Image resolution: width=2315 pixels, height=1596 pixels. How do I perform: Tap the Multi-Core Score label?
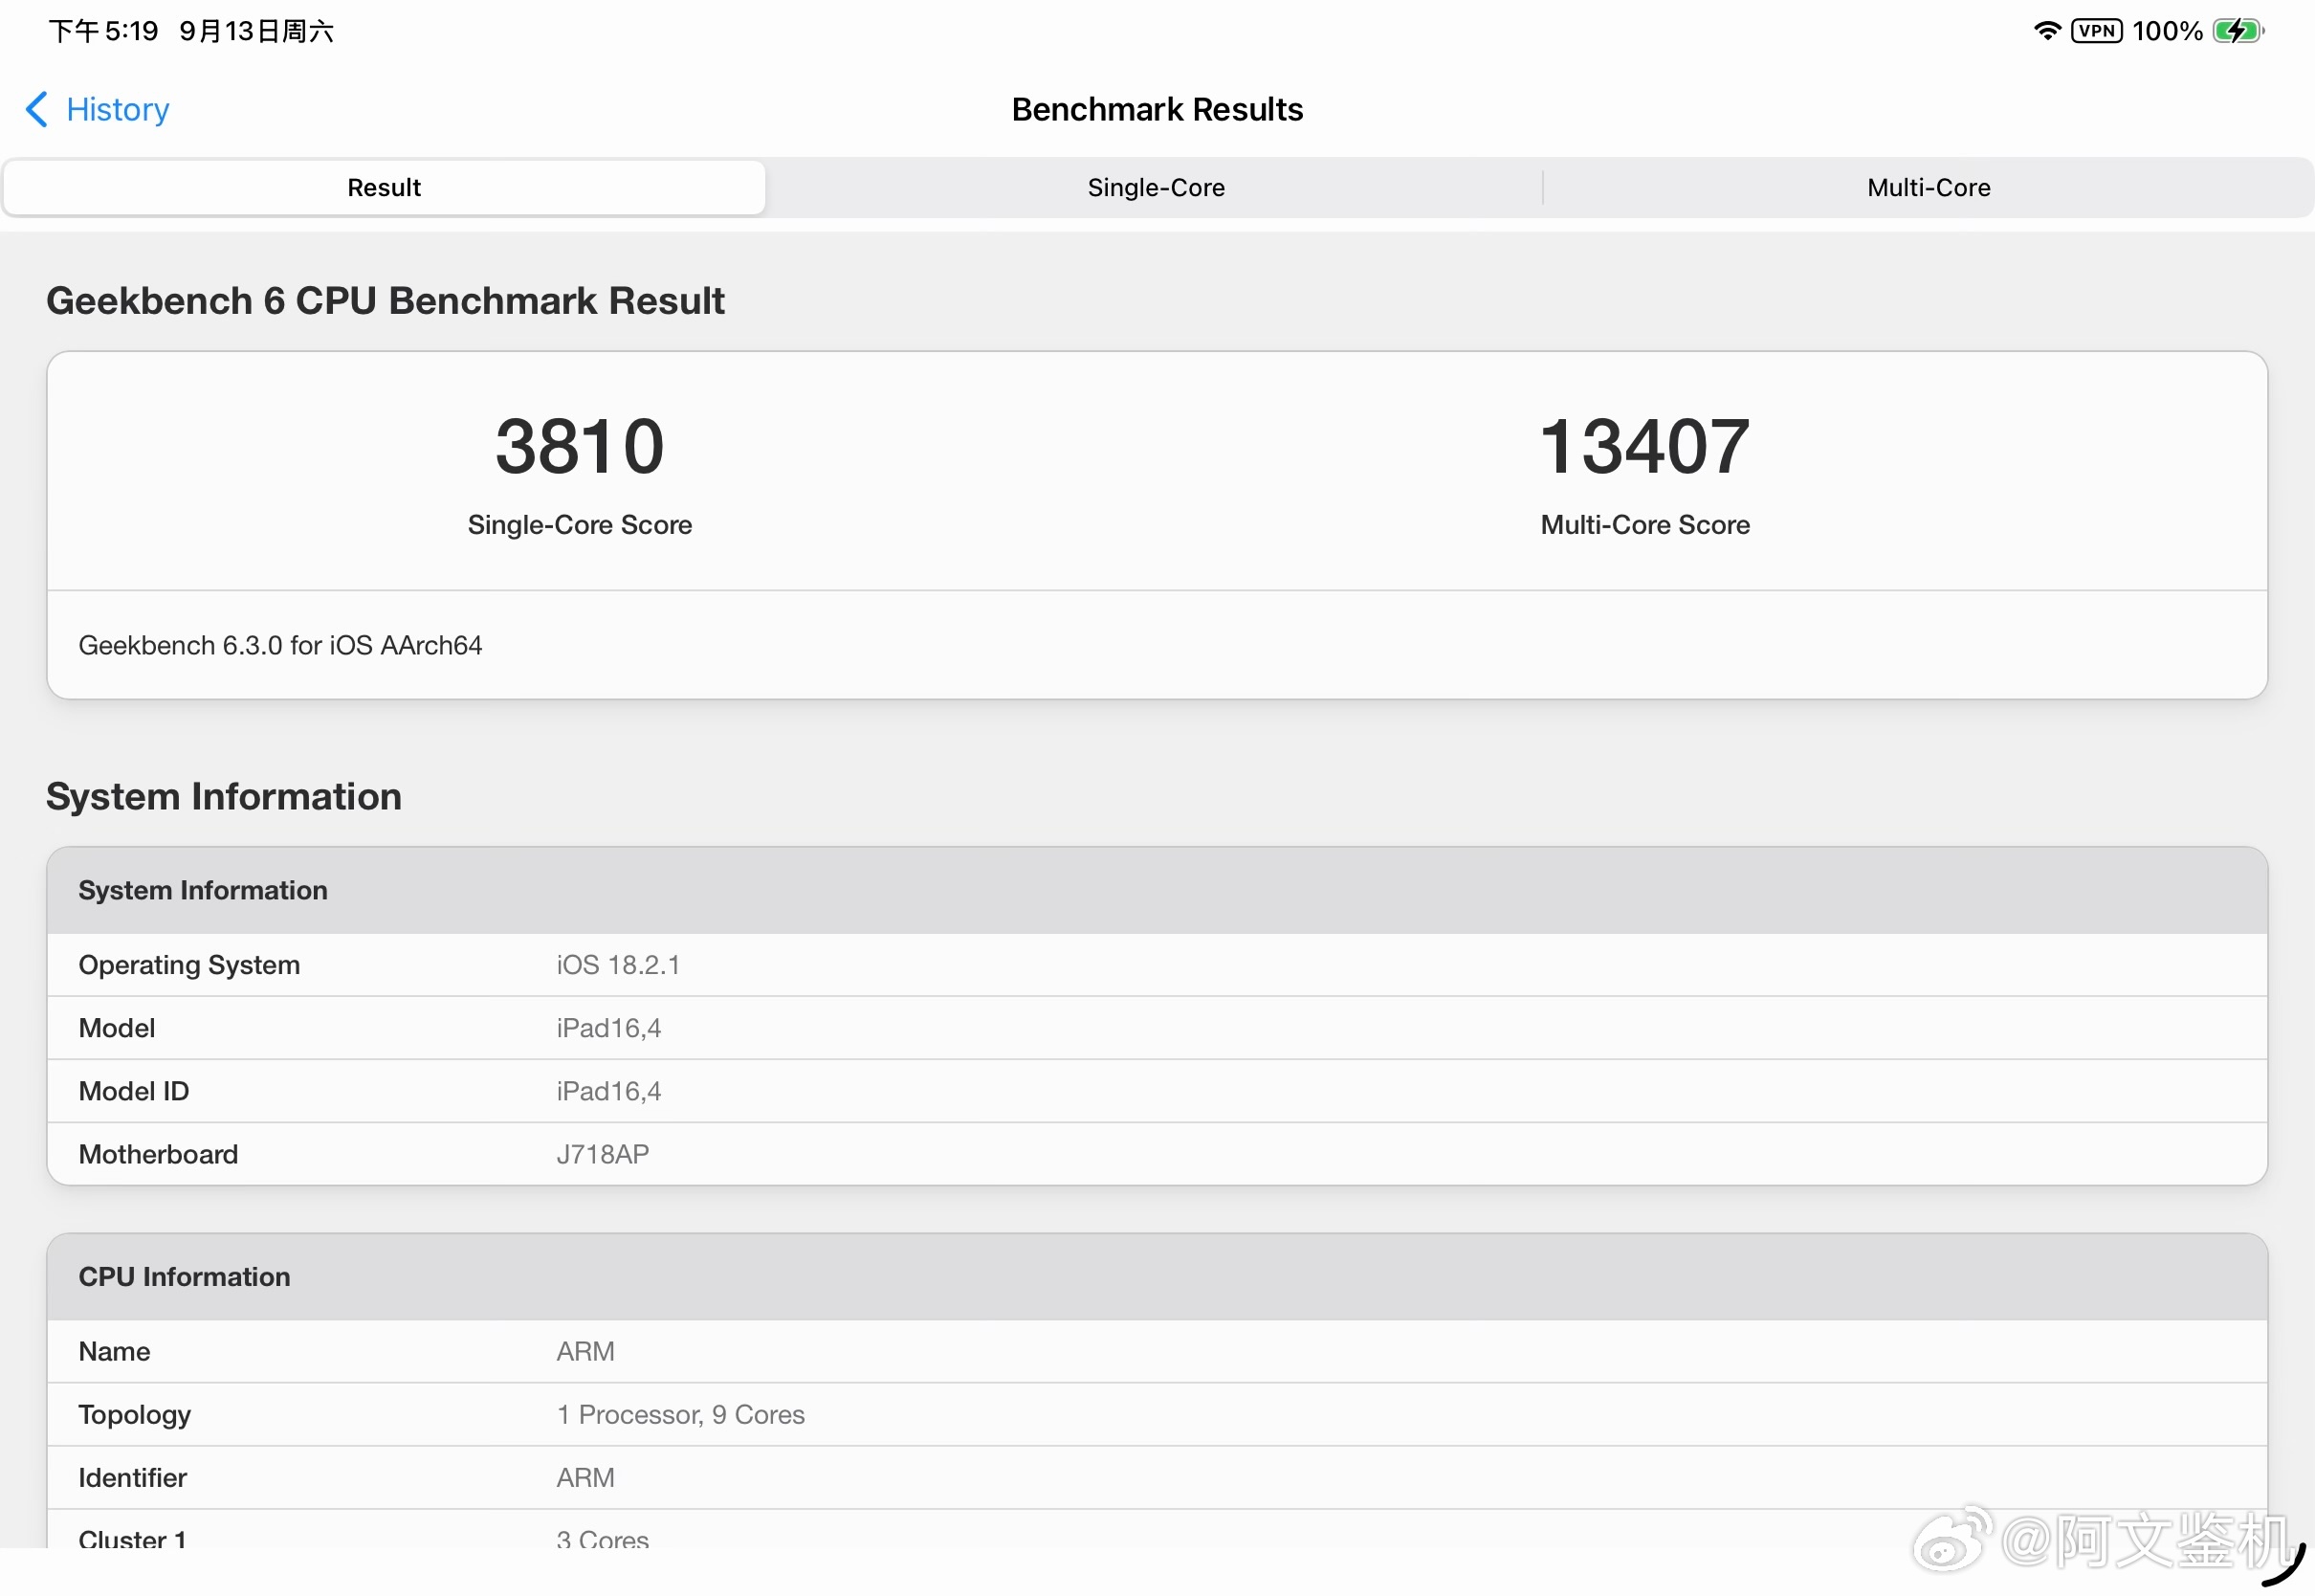click(x=1644, y=524)
